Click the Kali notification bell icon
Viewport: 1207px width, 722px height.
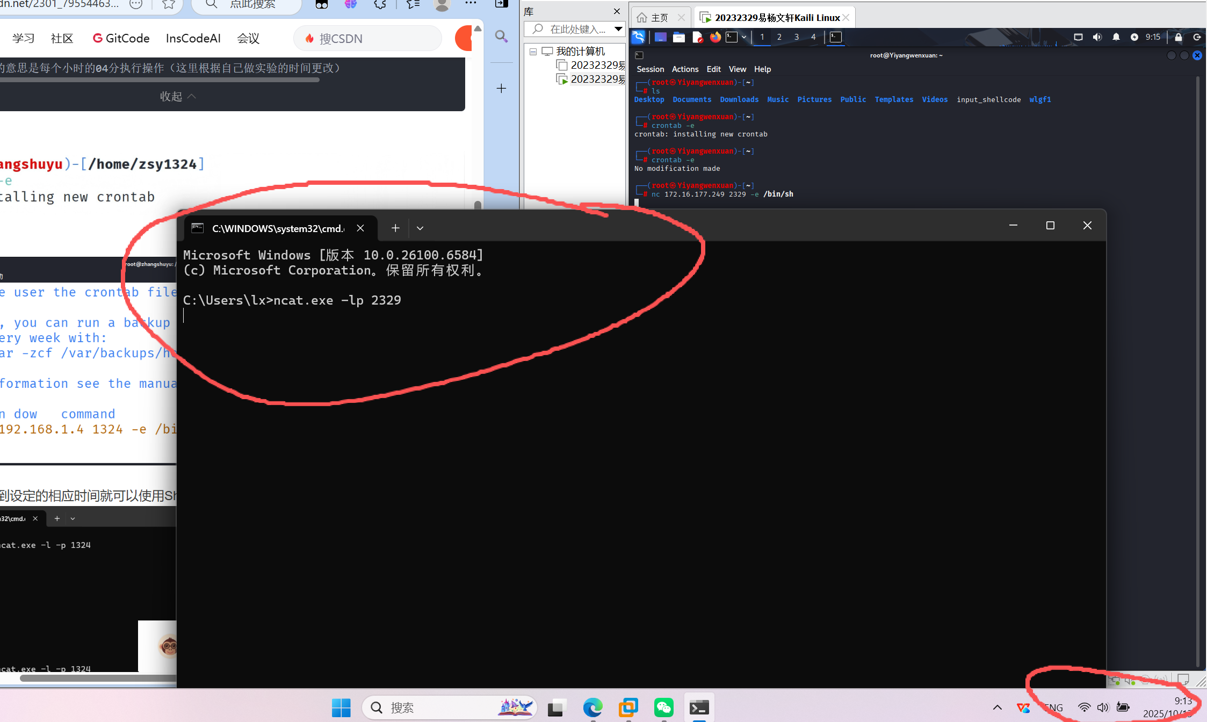(1116, 37)
